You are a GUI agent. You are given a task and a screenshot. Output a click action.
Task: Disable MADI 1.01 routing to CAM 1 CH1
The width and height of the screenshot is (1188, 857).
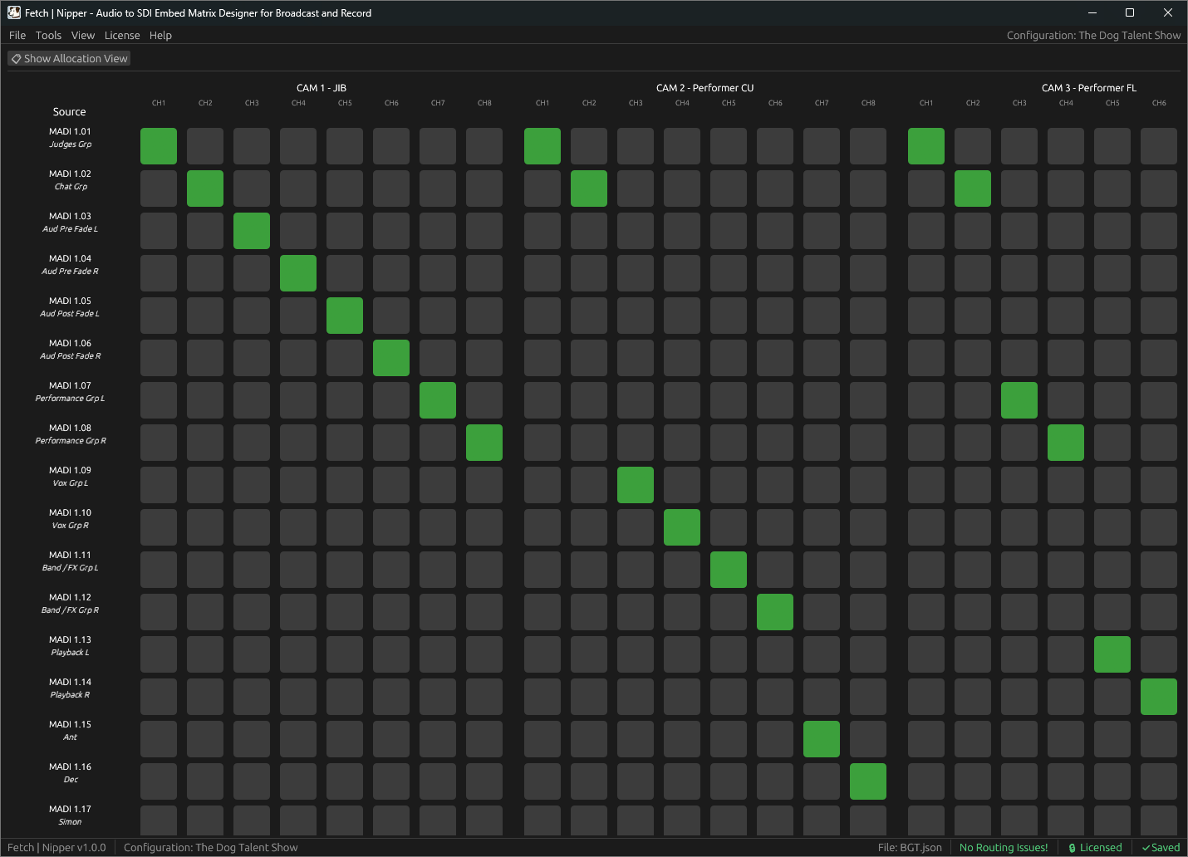pyautogui.click(x=159, y=146)
